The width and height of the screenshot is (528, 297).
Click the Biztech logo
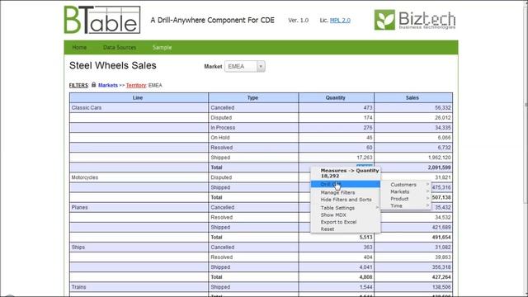tap(415, 20)
